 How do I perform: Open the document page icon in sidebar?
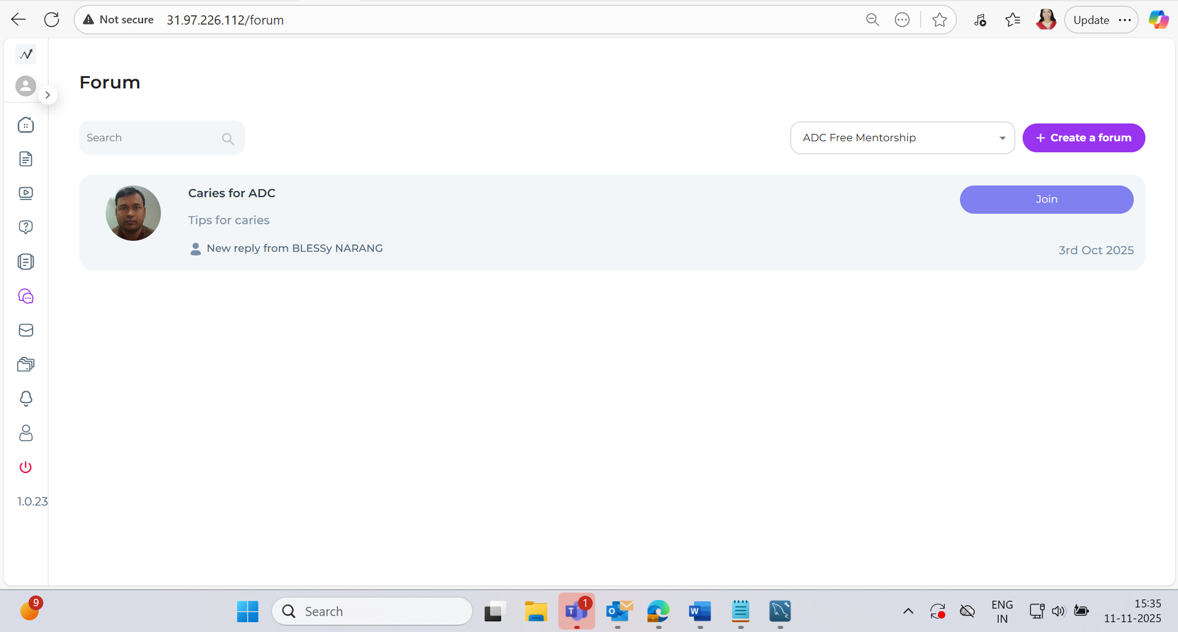point(26,159)
